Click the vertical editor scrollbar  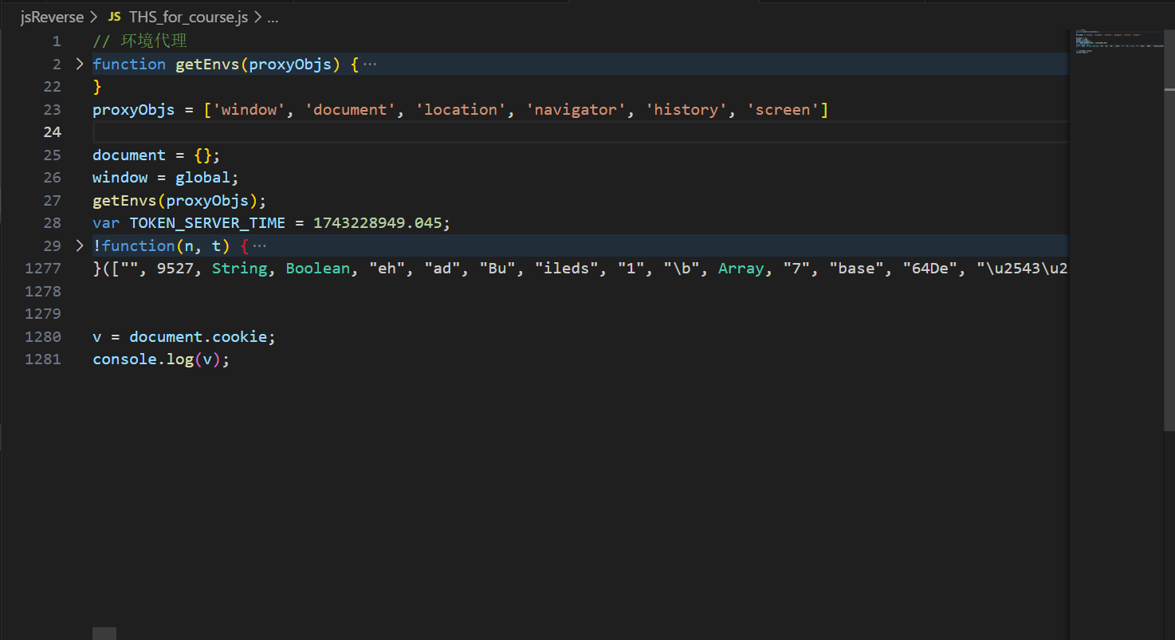pyautogui.click(x=1169, y=239)
